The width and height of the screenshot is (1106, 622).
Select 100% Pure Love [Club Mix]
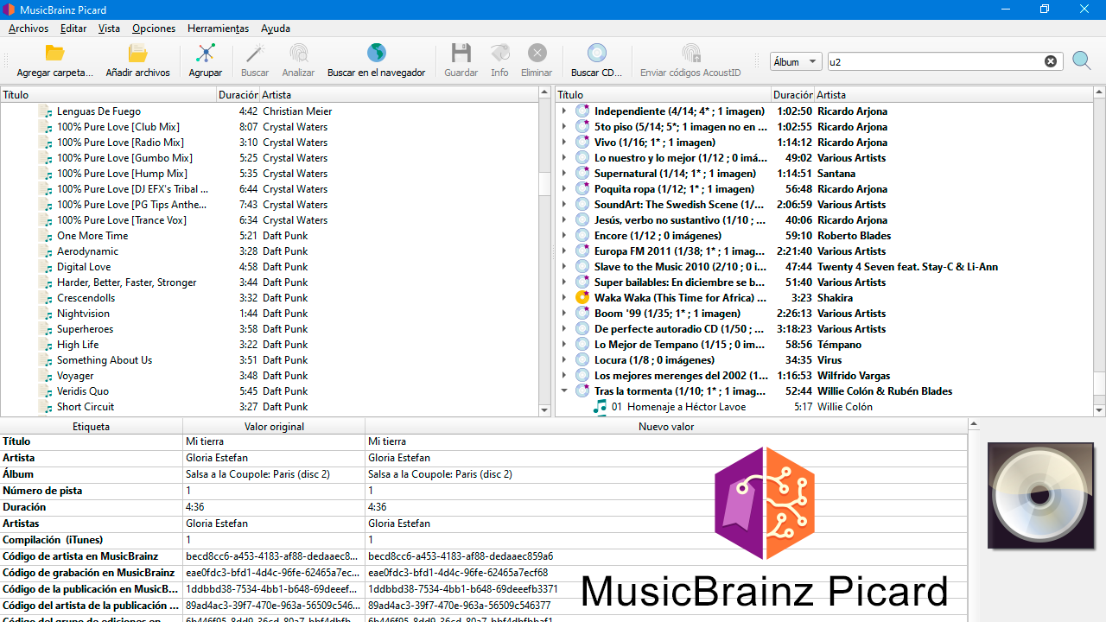point(118,127)
